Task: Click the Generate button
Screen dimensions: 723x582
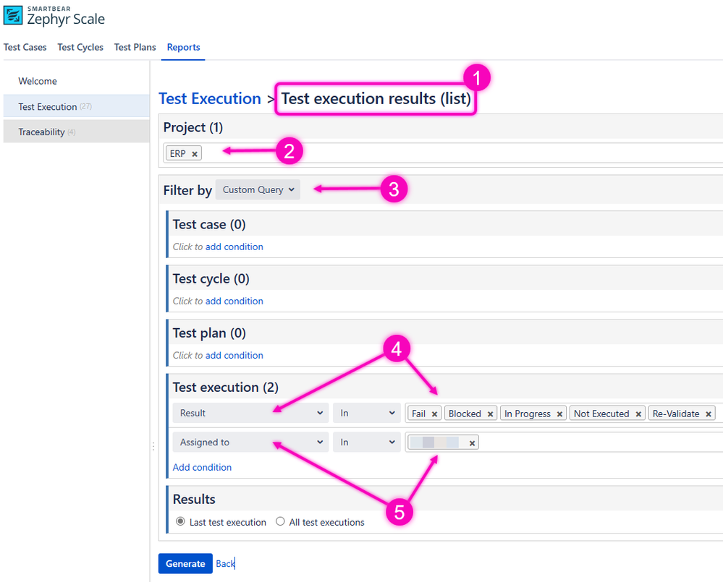Action: 185,564
